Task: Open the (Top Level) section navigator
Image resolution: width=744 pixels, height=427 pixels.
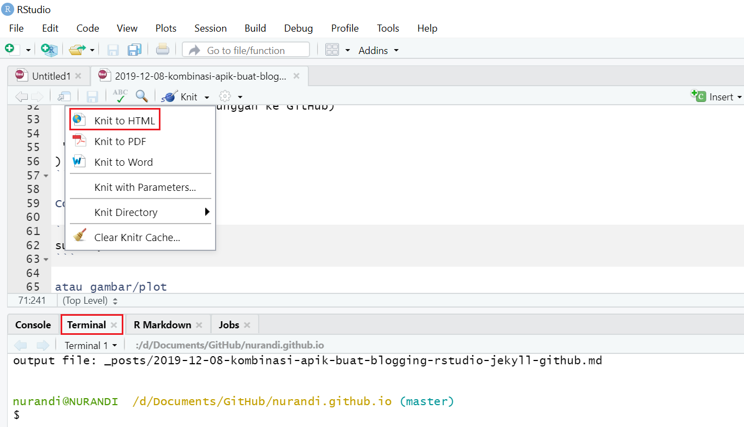Action: click(90, 300)
